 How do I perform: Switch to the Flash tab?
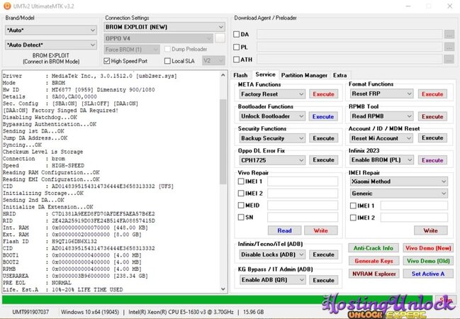click(x=241, y=74)
